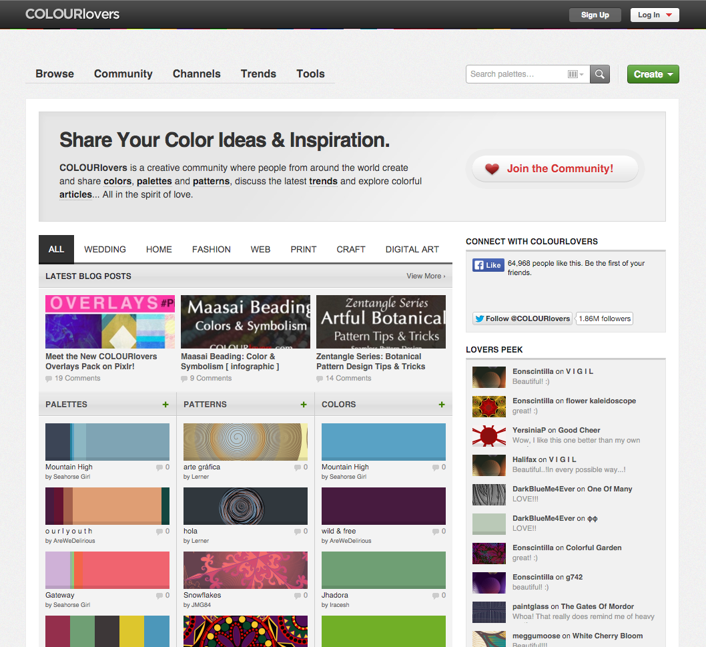Switch to the PRINT tab
Image resolution: width=706 pixels, height=647 pixels.
pos(304,249)
